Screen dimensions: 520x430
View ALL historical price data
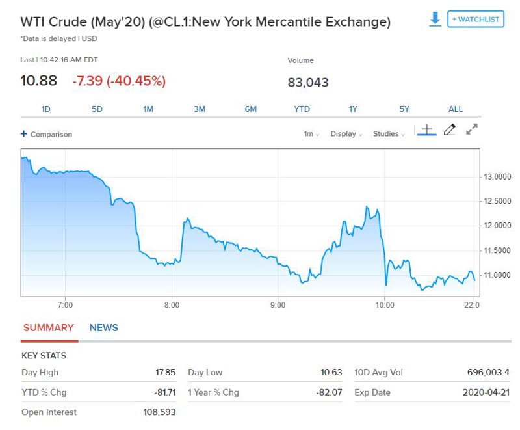456,109
